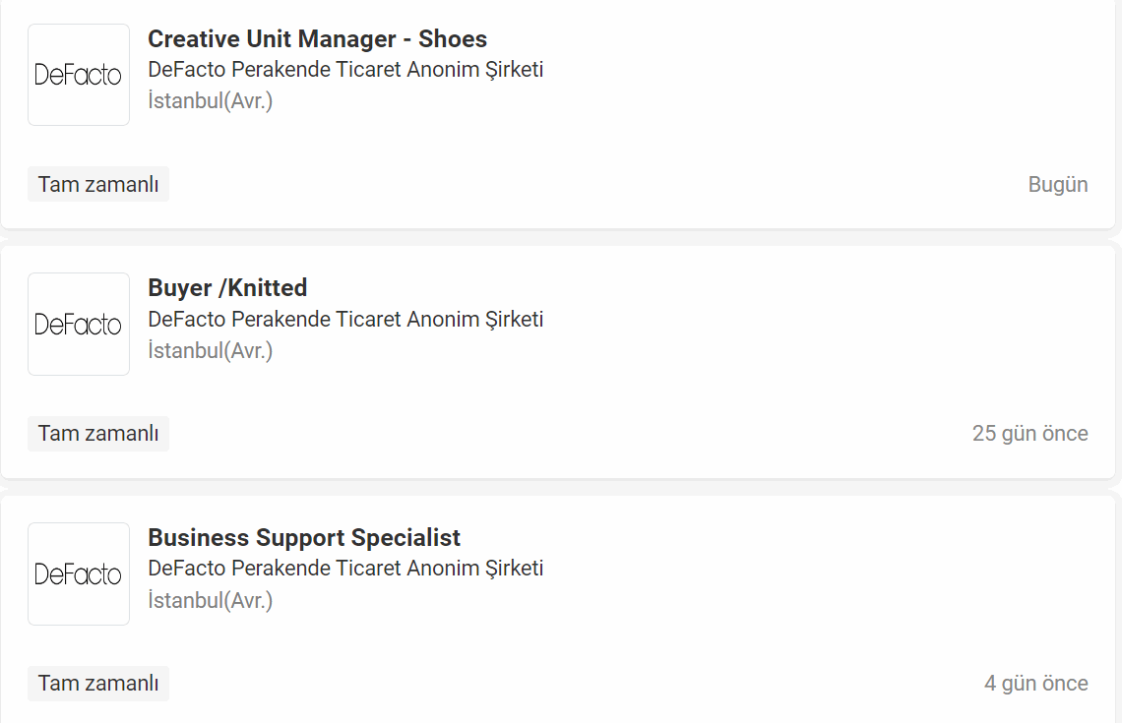This screenshot has width=1122, height=723.
Task: Click DeFacto logo next to Business Support Specialist
Action: click(79, 573)
